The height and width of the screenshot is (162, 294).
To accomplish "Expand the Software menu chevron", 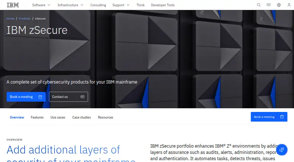I will coord(49,5).
